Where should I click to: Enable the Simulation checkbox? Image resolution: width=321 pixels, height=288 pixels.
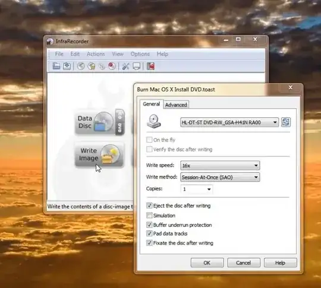tap(149, 215)
